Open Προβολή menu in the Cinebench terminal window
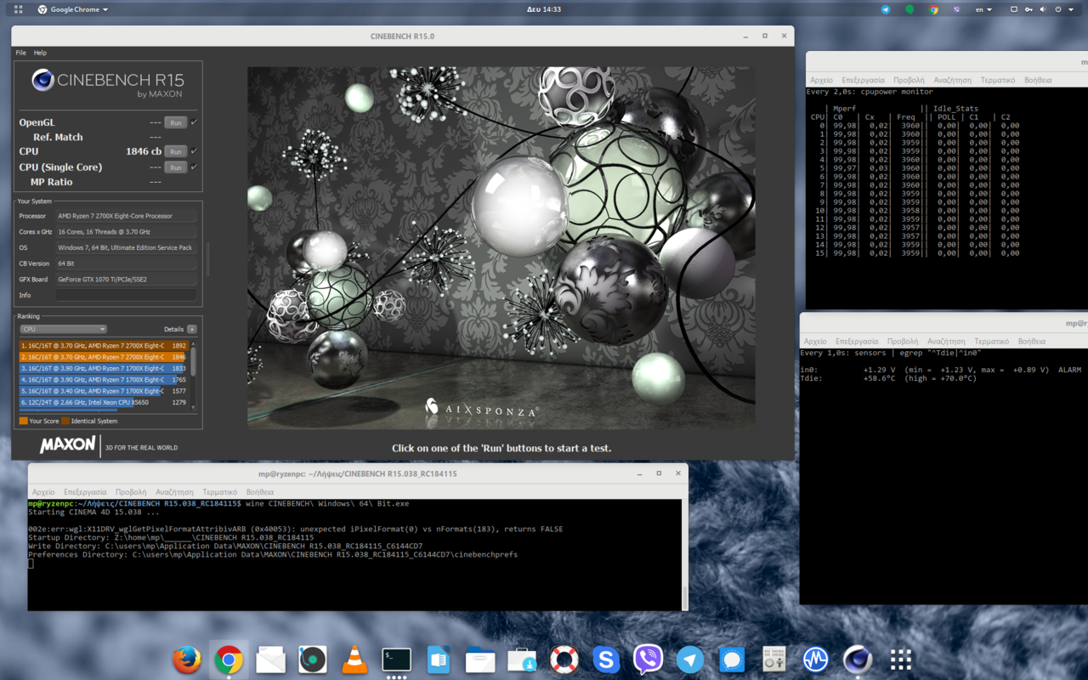The image size is (1088, 680). (131, 492)
